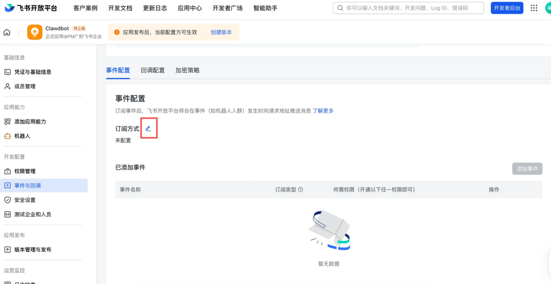Image resolution: width=551 pixels, height=284 pixels.
Task: Switch to the 回调配置 tab
Action: (153, 70)
